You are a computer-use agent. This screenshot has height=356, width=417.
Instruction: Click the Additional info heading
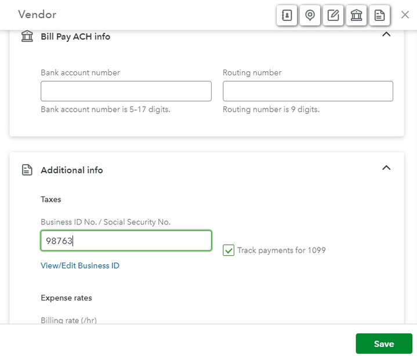[72, 170]
